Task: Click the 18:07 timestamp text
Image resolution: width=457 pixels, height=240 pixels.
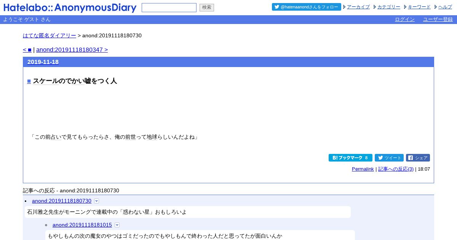Action: pyautogui.click(x=424, y=169)
